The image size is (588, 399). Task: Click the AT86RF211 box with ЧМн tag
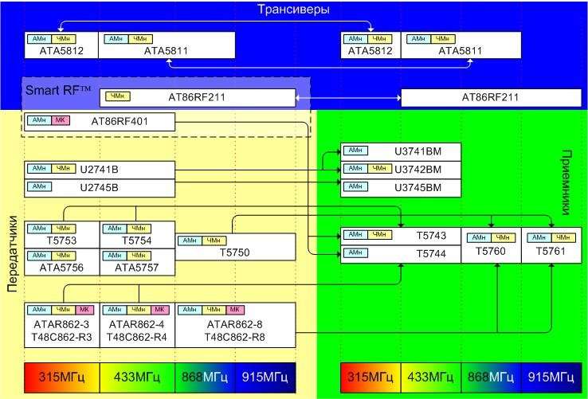(x=198, y=97)
